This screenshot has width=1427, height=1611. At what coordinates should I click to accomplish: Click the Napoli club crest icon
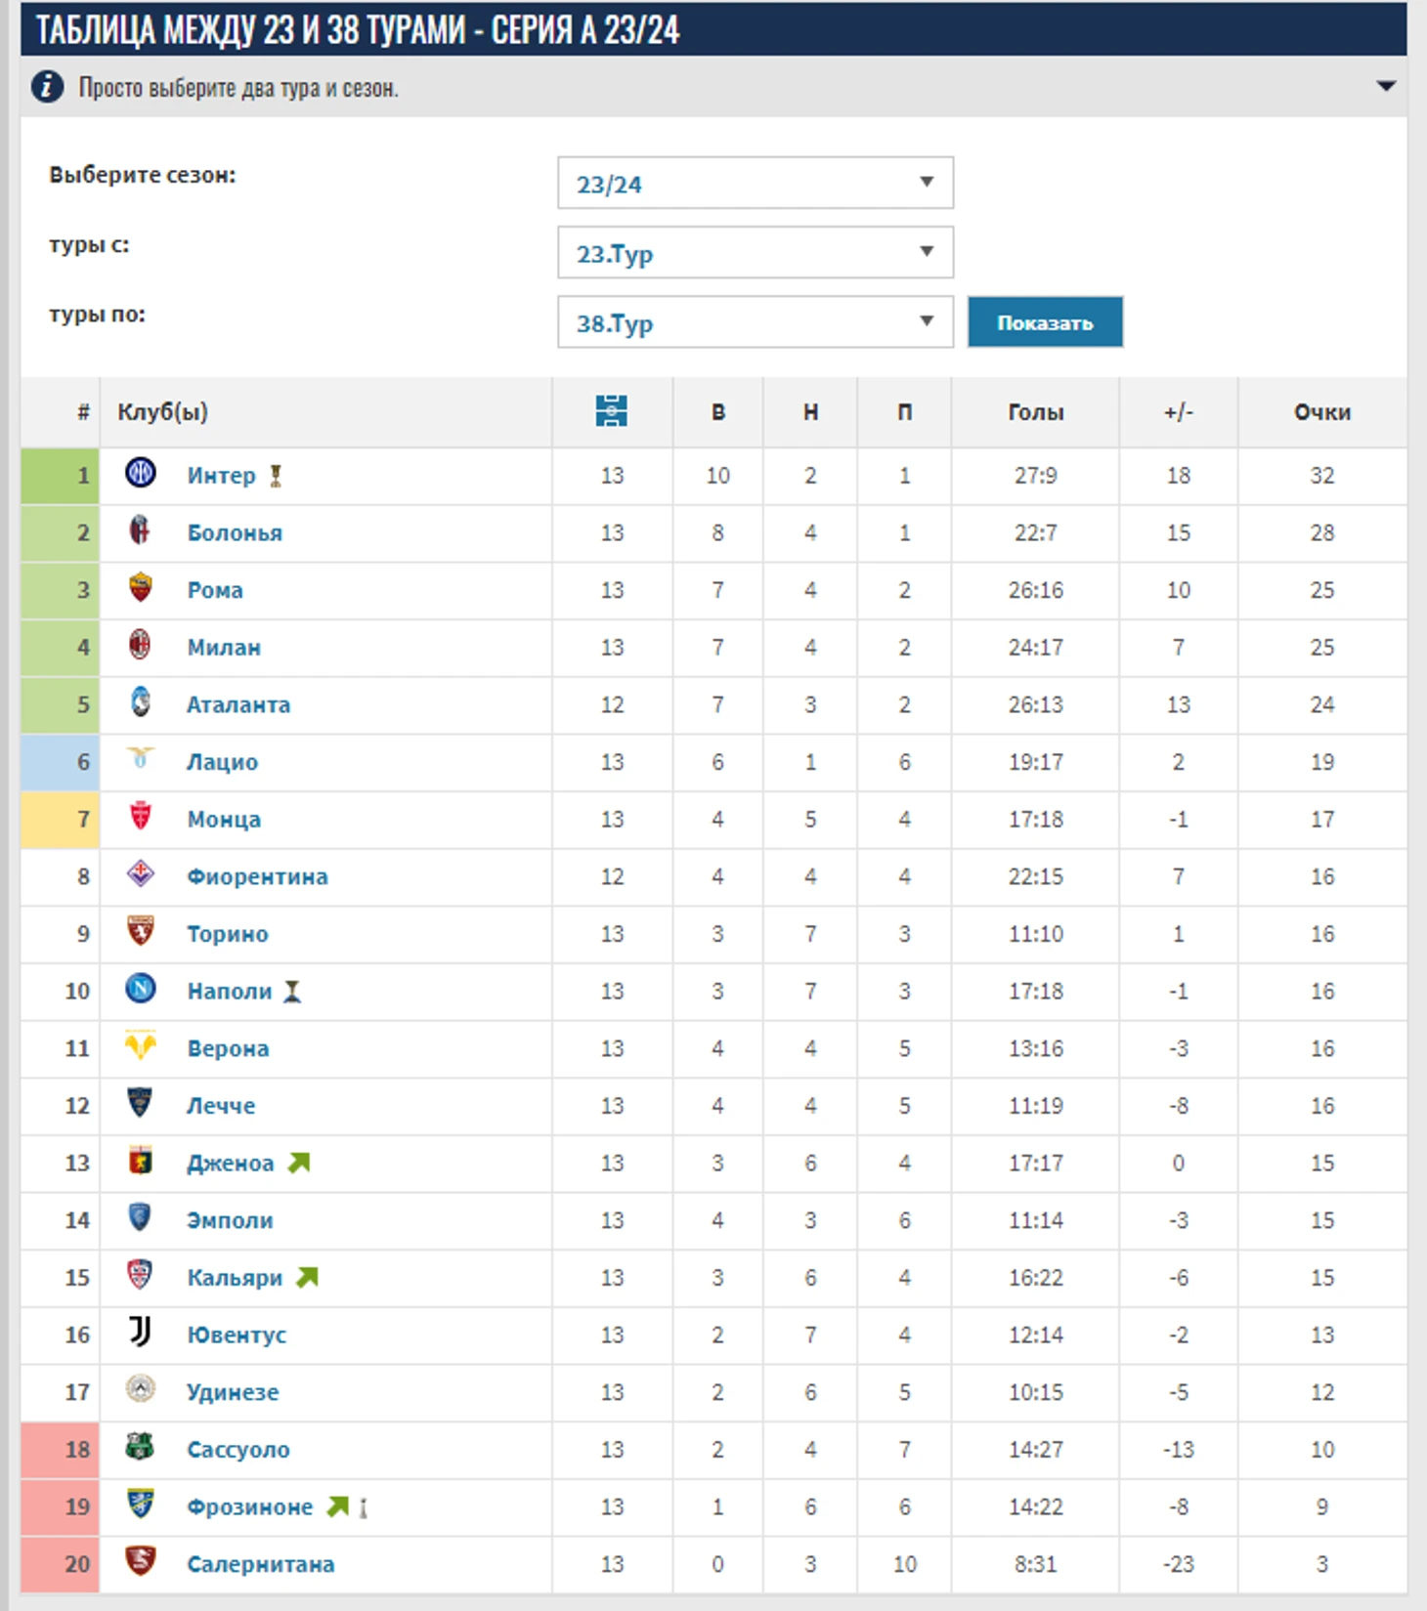pos(141,989)
